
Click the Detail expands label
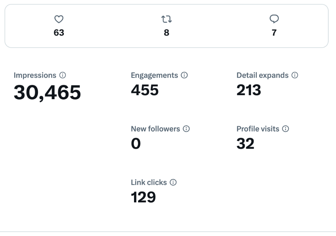262,75
